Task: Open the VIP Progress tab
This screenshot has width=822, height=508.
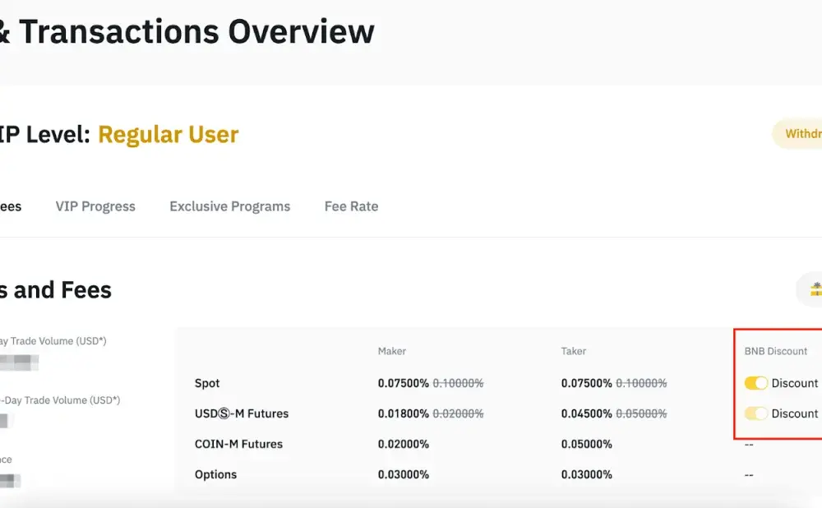Action: click(95, 206)
